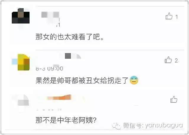The width and height of the screenshot is (189, 135).
Task: Click the partially hidden timestamp under first username
Action: pos(58,25)
